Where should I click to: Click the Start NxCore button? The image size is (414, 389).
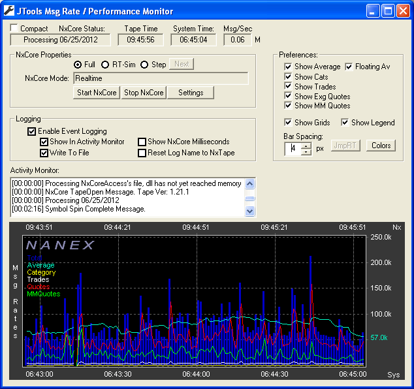coord(97,93)
